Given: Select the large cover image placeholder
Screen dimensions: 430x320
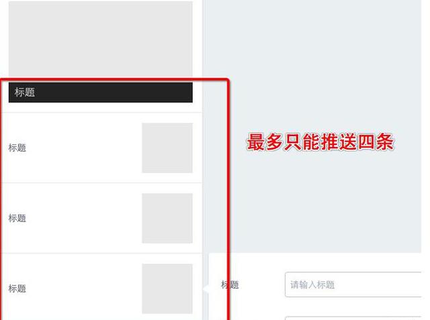Looking at the screenshot, I should [x=100, y=38].
